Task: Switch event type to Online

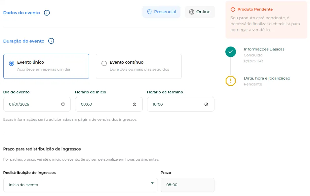Action: 200,12
